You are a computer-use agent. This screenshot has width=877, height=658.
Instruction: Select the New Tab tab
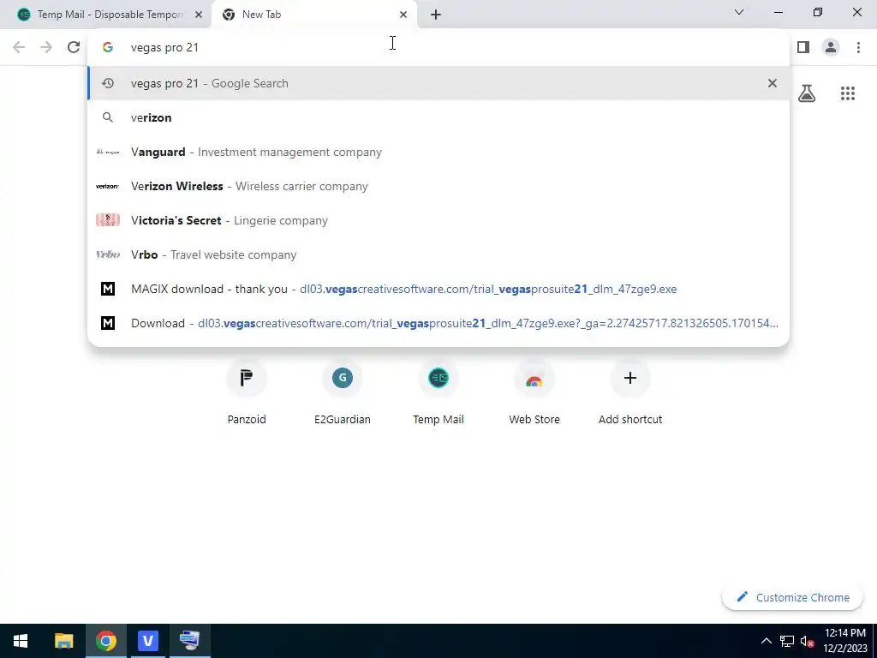coord(313,15)
